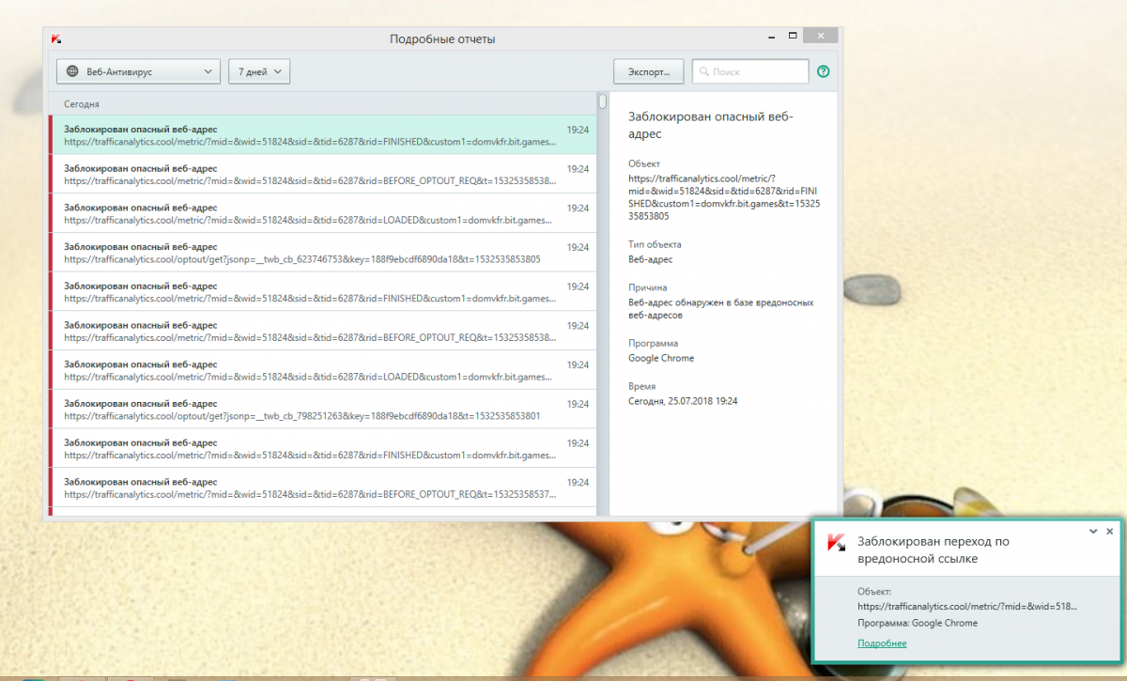Open the Подробнее link in the notification
The width and height of the screenshot is (1127, 681).
coord(882,643)
